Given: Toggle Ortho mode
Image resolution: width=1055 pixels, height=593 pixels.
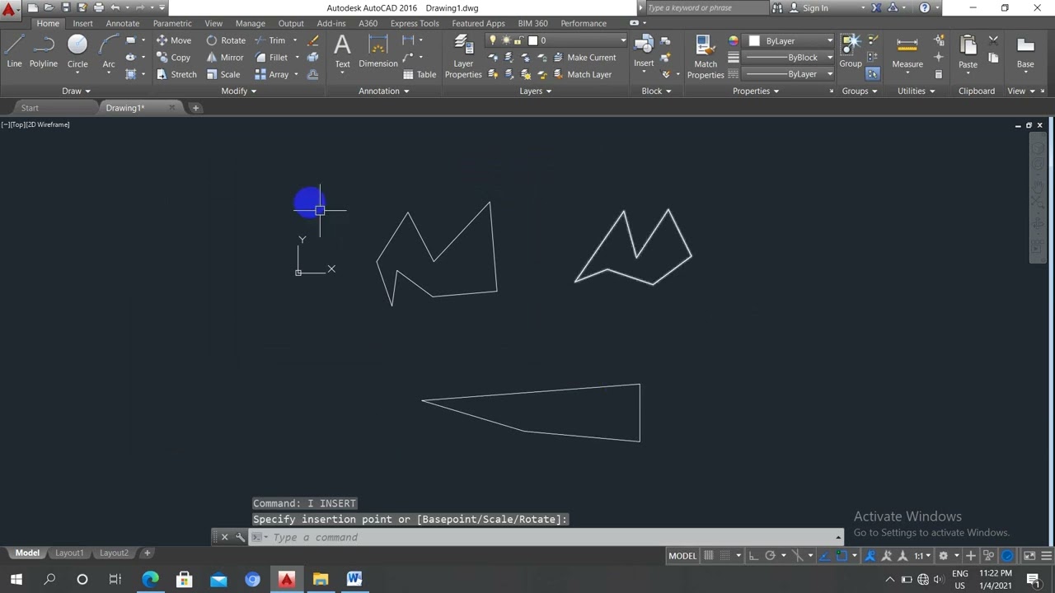Looking at the screenshot, I should [x=753, y=556].
